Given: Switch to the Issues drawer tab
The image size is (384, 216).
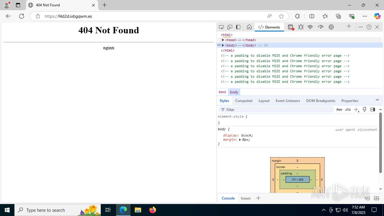Looking at the screenshot, I should coord(246,198).
